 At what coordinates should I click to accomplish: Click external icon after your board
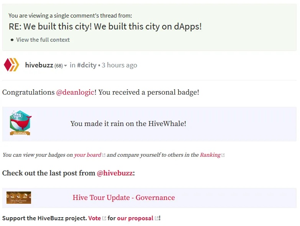click(104, 155)
